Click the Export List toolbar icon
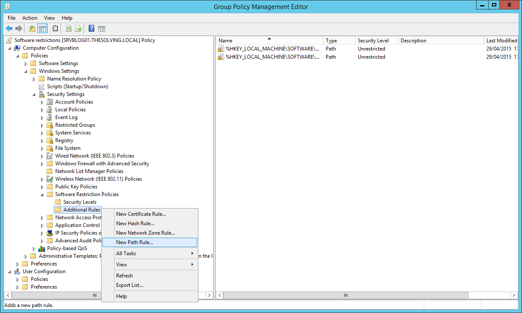This screenshot has width=522, height=313. pos(78,28)
